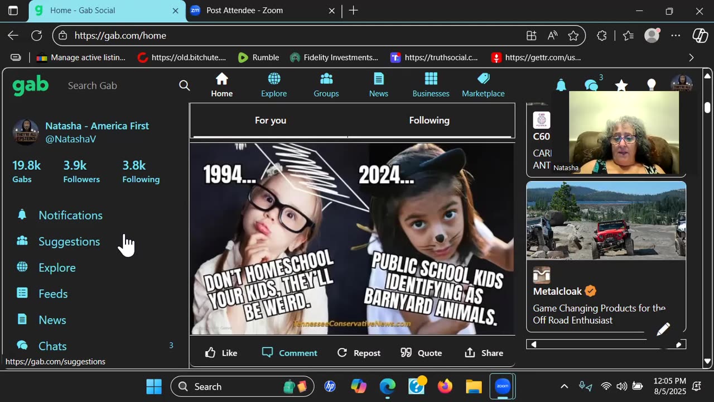Screen dimensions: 714x402
Task: Show hidden system tray icons
Action: [564, 386]
